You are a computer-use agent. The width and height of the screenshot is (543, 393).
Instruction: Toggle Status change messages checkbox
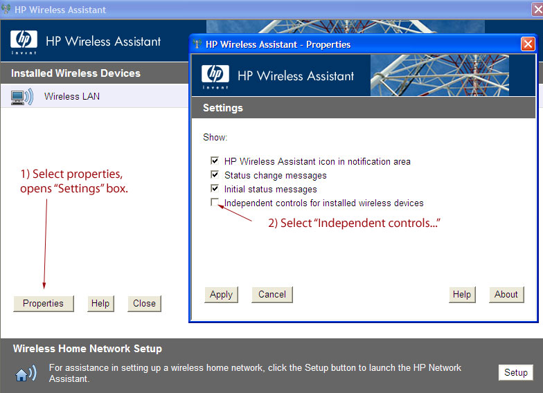click(x=215, y=175)
